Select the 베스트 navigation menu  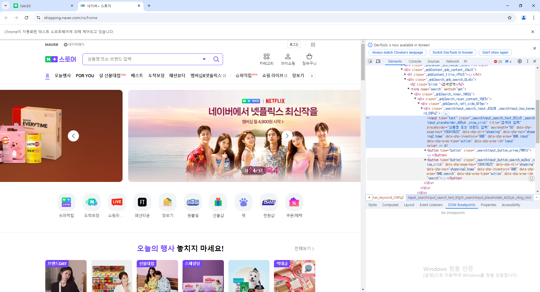pos(137,76)
